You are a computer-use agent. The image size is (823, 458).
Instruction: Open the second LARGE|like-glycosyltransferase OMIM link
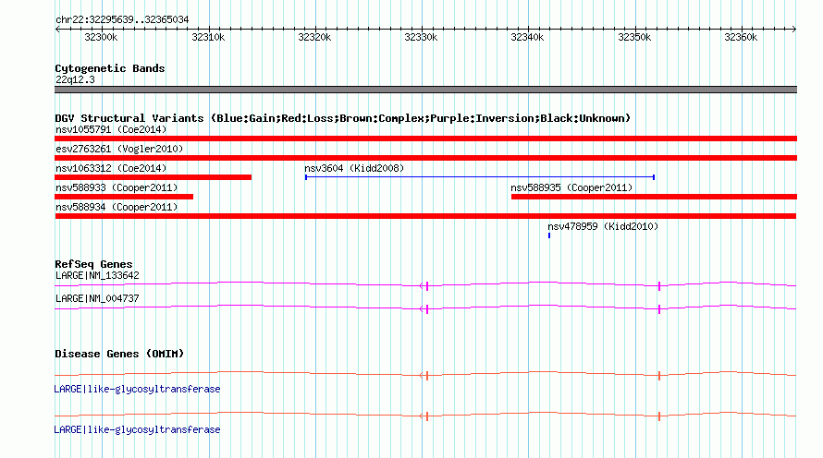click(x=137, y=429)
